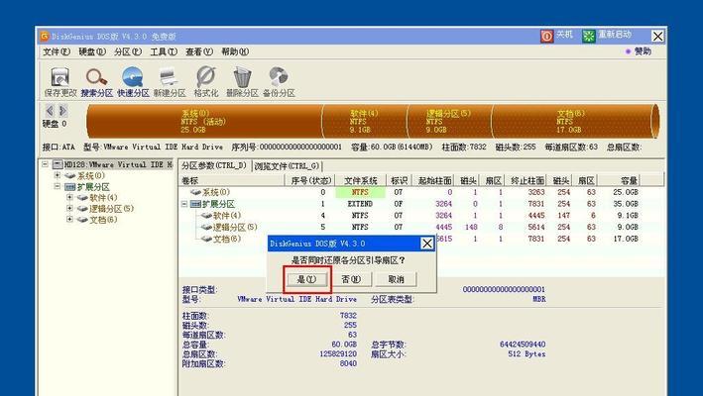Open the 分区(P) menu
The image size is (703, 396).
tap(128, 51)
